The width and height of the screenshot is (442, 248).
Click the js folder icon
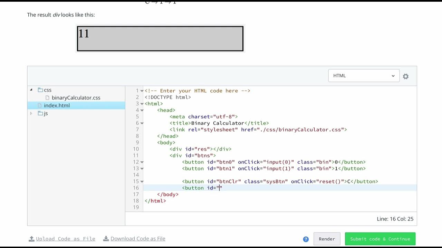coord(40,113)
